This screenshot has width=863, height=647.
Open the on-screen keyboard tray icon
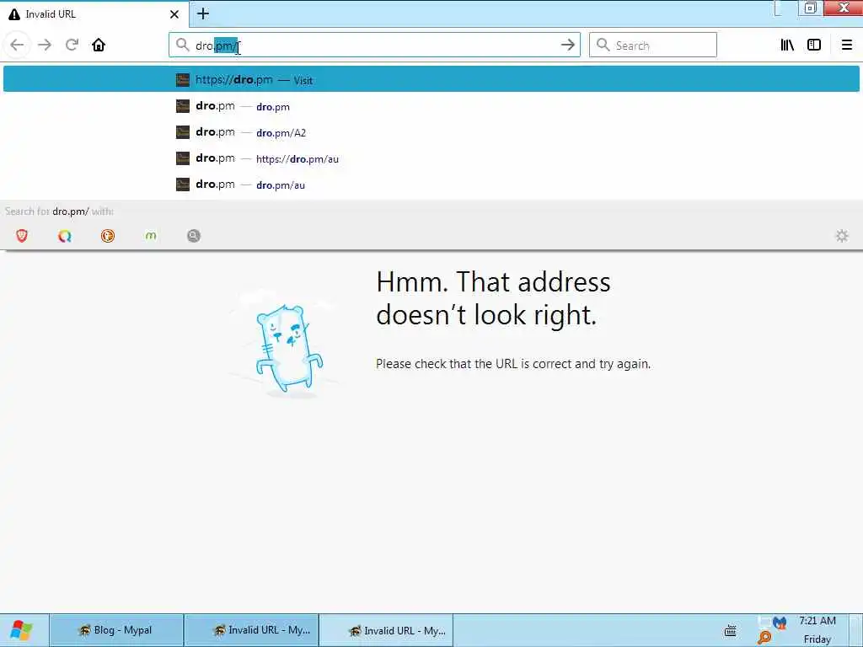(731, 630)
